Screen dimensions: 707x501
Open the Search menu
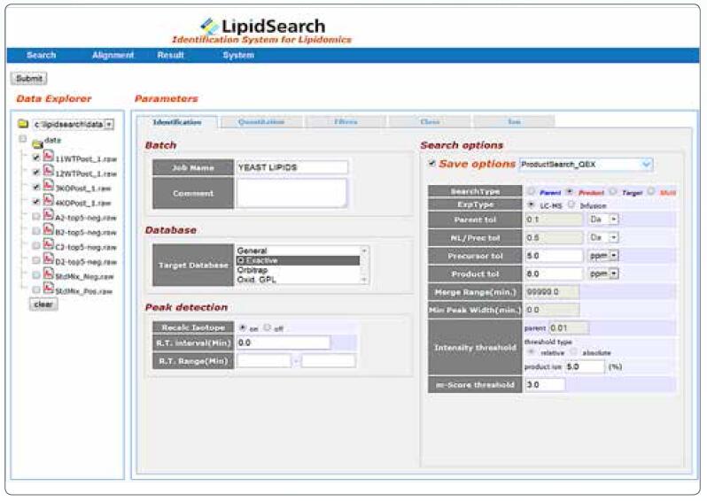point(41,55)
